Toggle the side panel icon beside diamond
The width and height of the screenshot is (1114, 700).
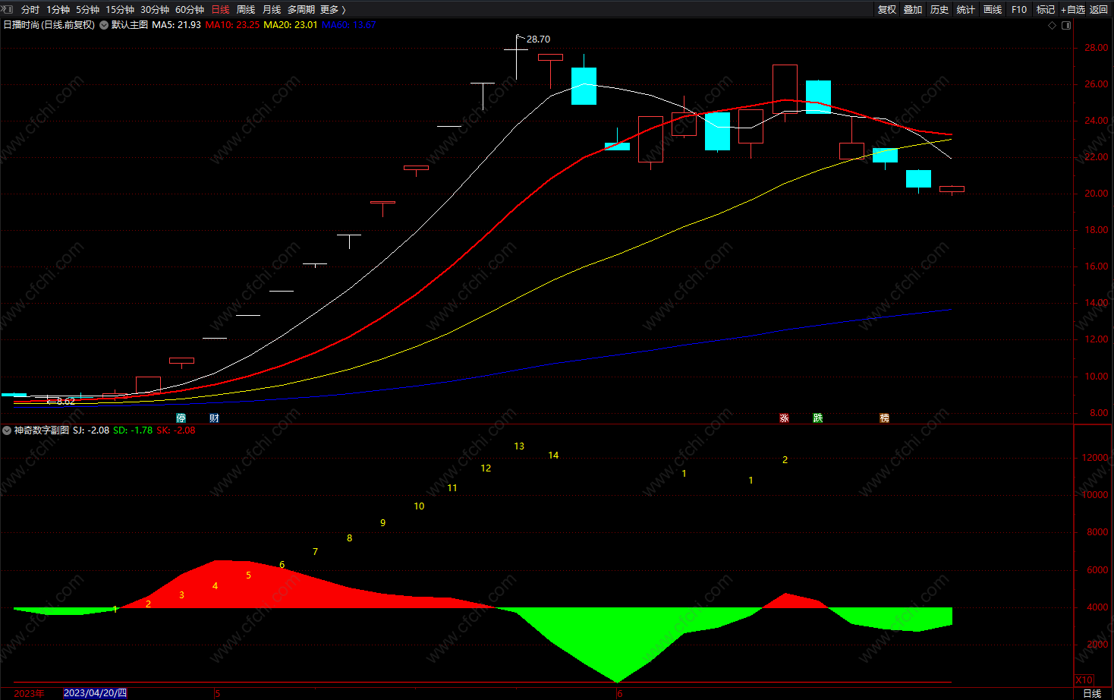1066,25
